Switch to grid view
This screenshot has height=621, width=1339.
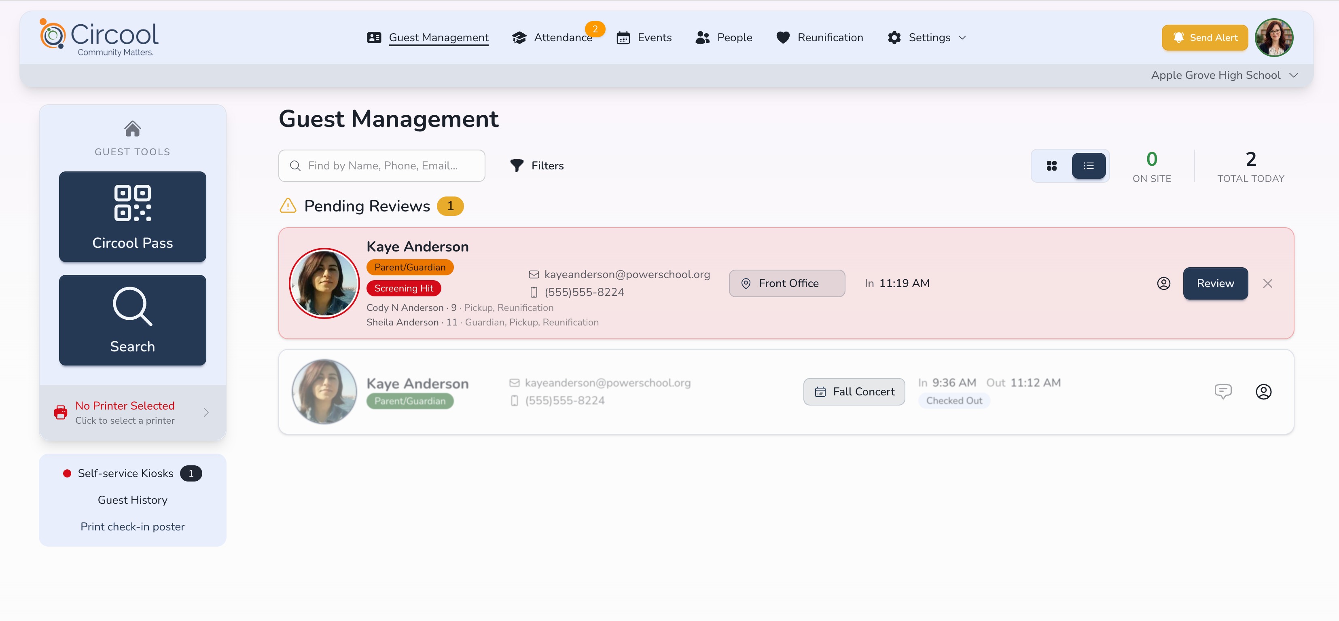point(1051,165)
